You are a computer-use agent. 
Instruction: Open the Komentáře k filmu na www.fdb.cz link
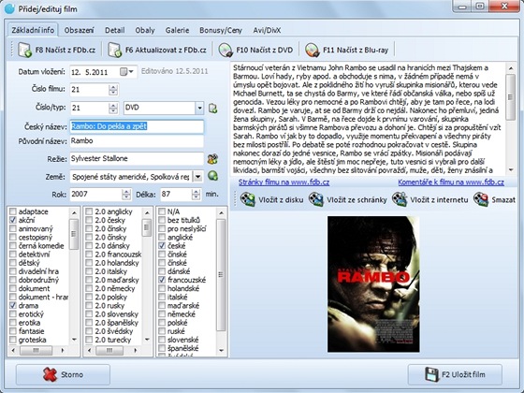coord(451,182)
